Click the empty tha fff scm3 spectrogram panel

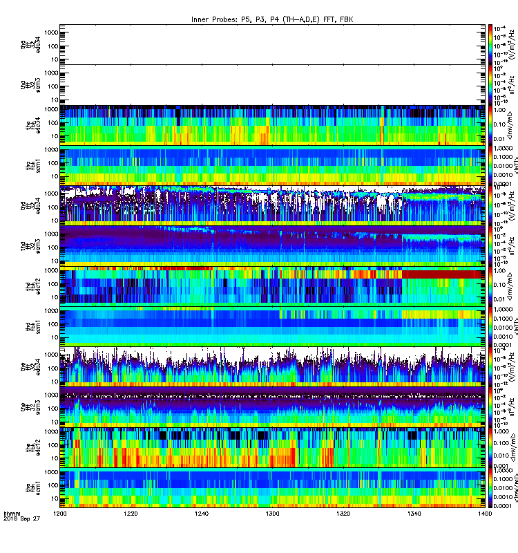[x=272, y=85]
